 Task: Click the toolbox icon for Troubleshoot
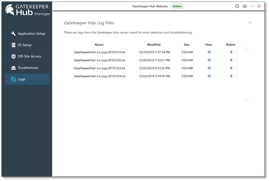tap(13, 68)
